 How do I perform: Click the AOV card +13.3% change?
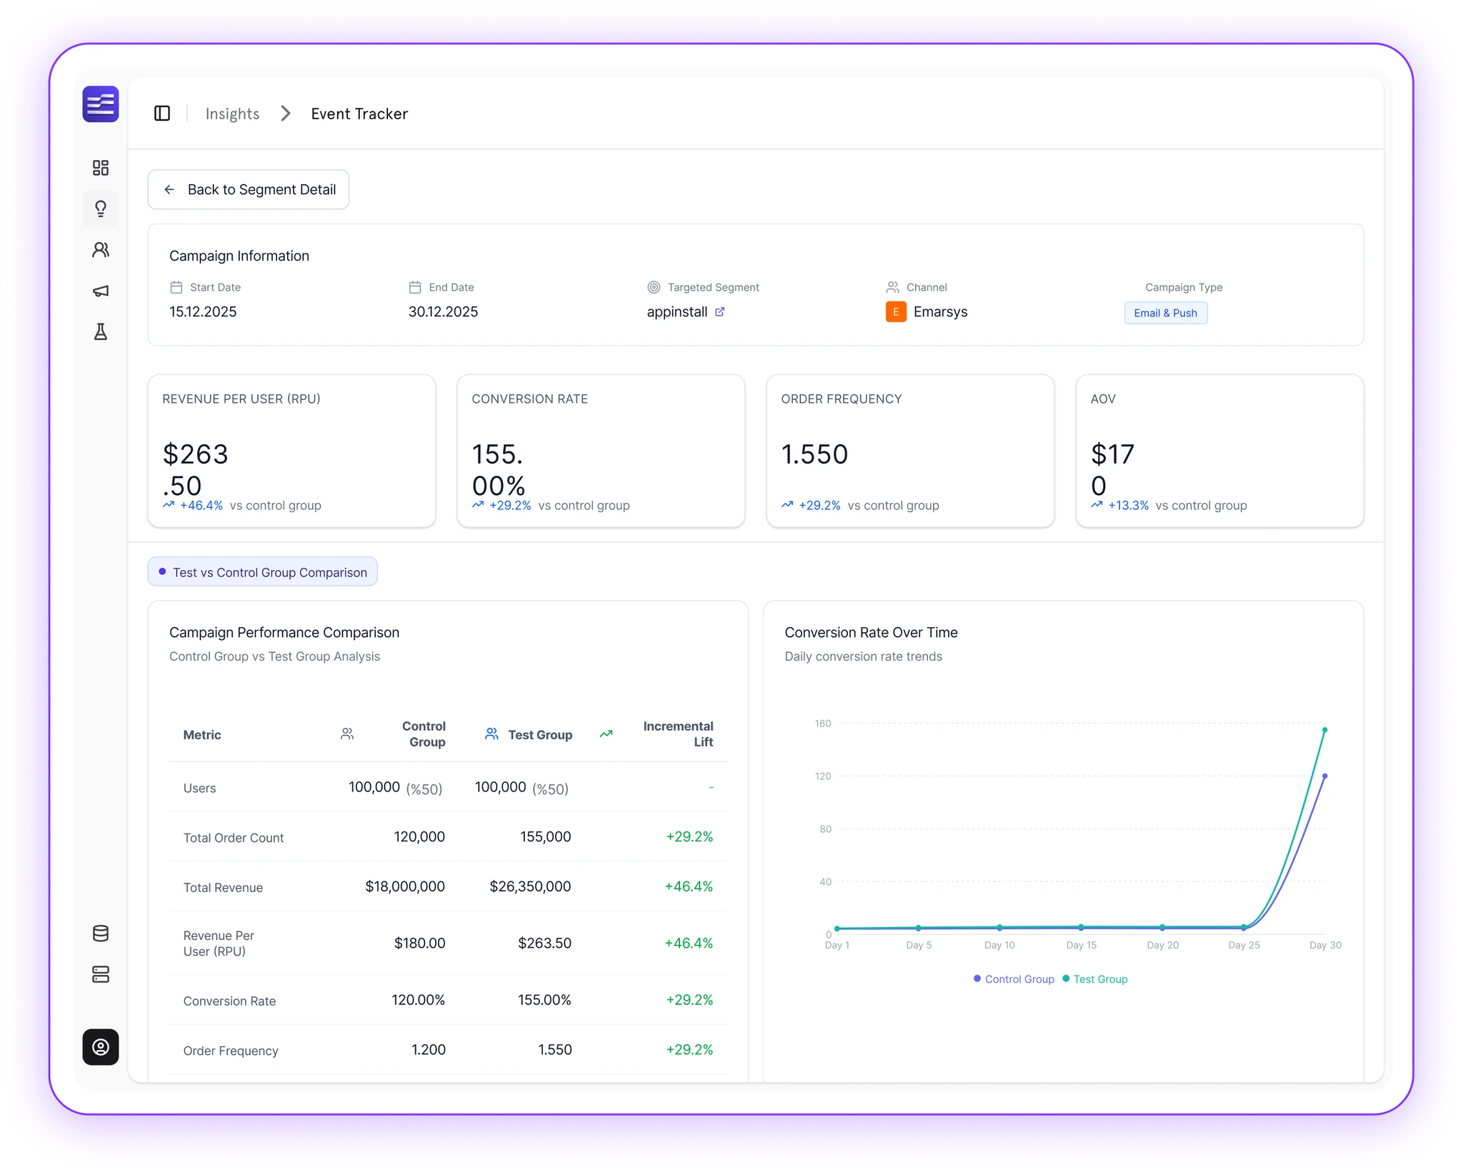(1129, 506)
